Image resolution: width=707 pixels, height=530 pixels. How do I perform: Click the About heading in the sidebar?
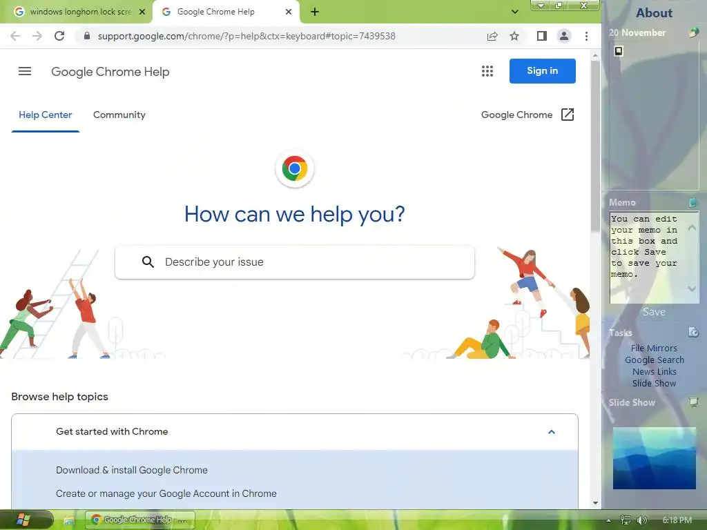coord(655,13)
